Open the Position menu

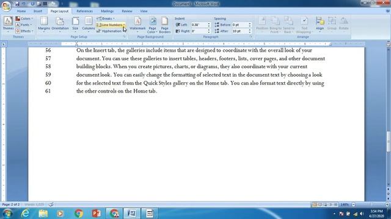tap(262, 24)
